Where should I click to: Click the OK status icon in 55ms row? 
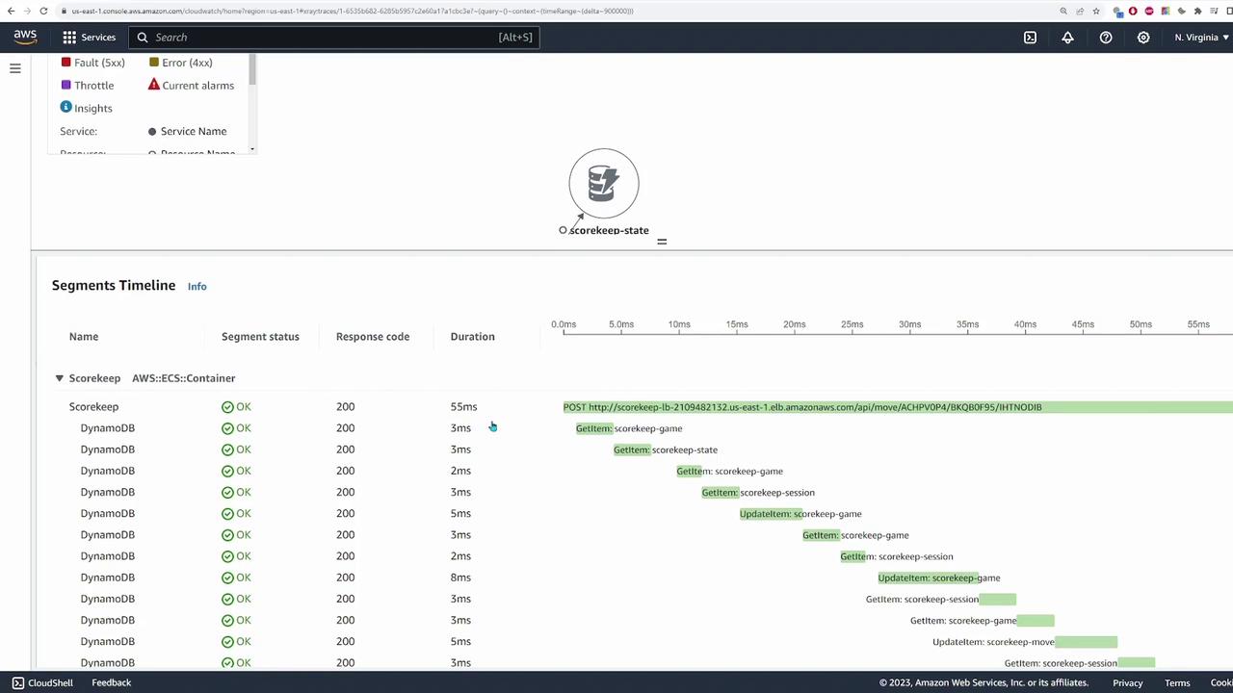tap(227, 407)
